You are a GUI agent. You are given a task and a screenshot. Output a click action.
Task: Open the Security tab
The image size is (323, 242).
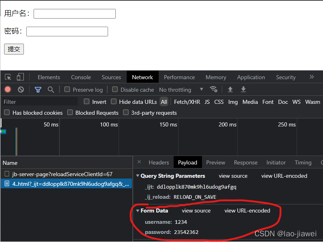[x=286, y=77]
